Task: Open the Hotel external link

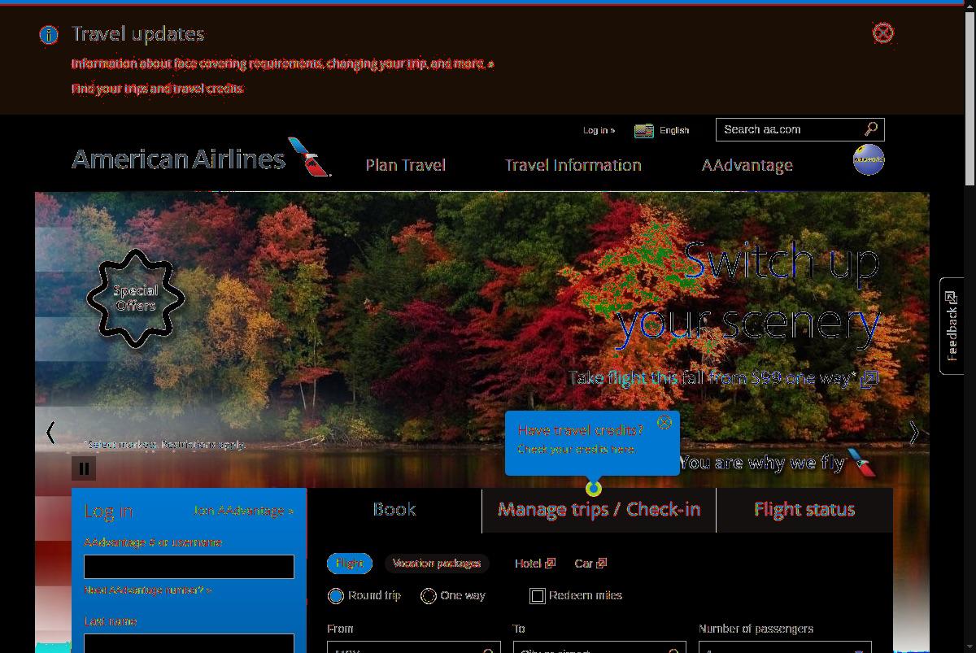Action: pos(534,563)
